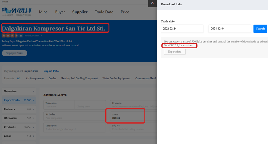
Task: Click the Export data button
Action: [174, 52]
